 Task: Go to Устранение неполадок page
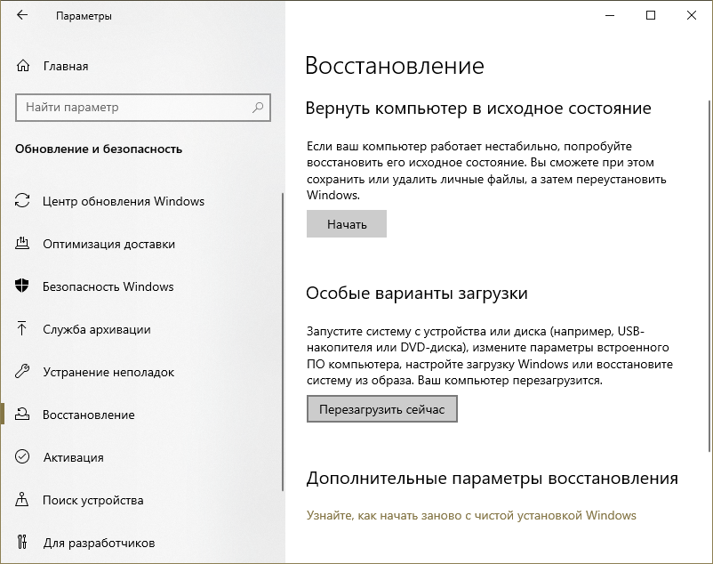tap(108, 372)
